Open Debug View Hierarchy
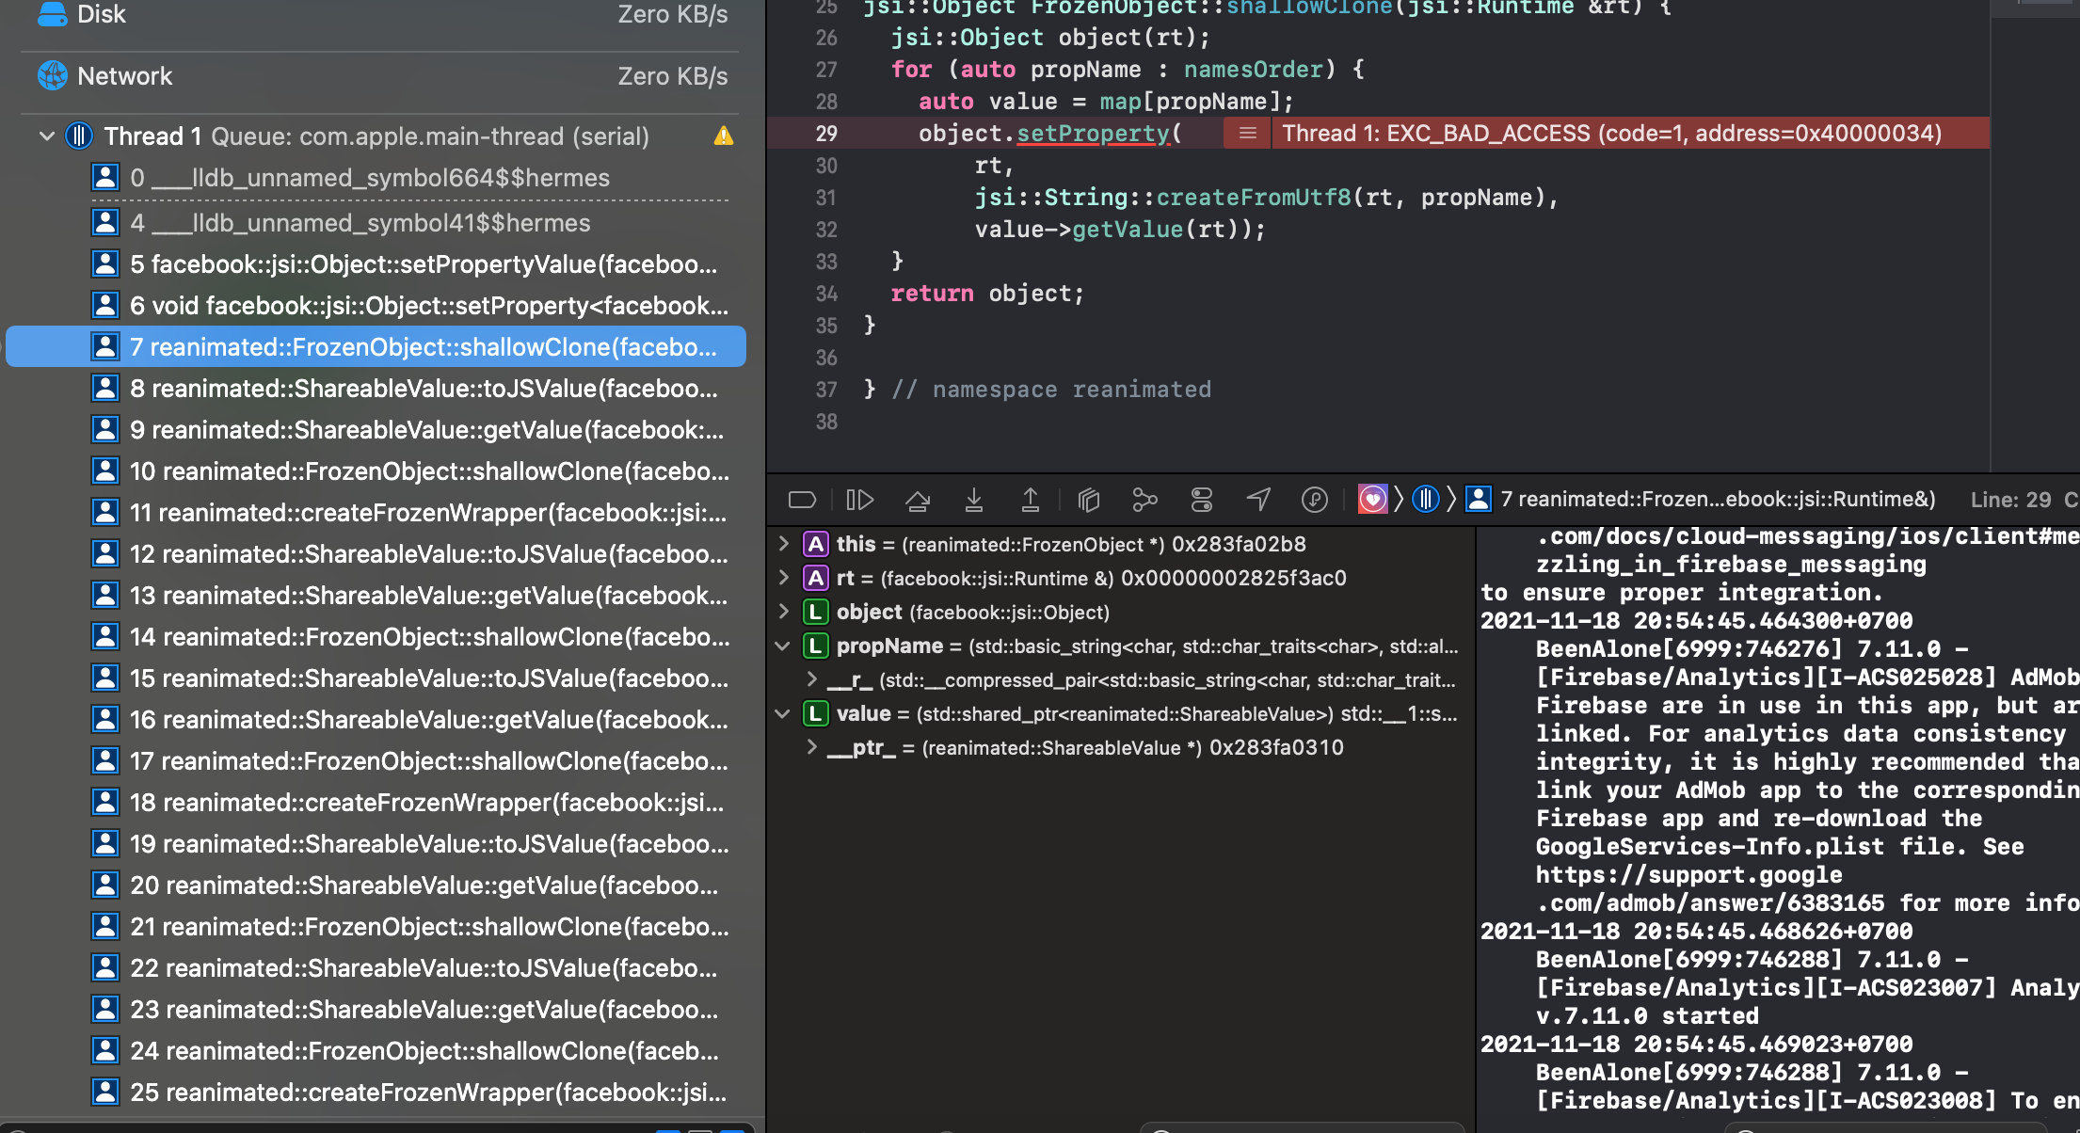Viewport: 2080px width, 1133px height. [1089, 500]
